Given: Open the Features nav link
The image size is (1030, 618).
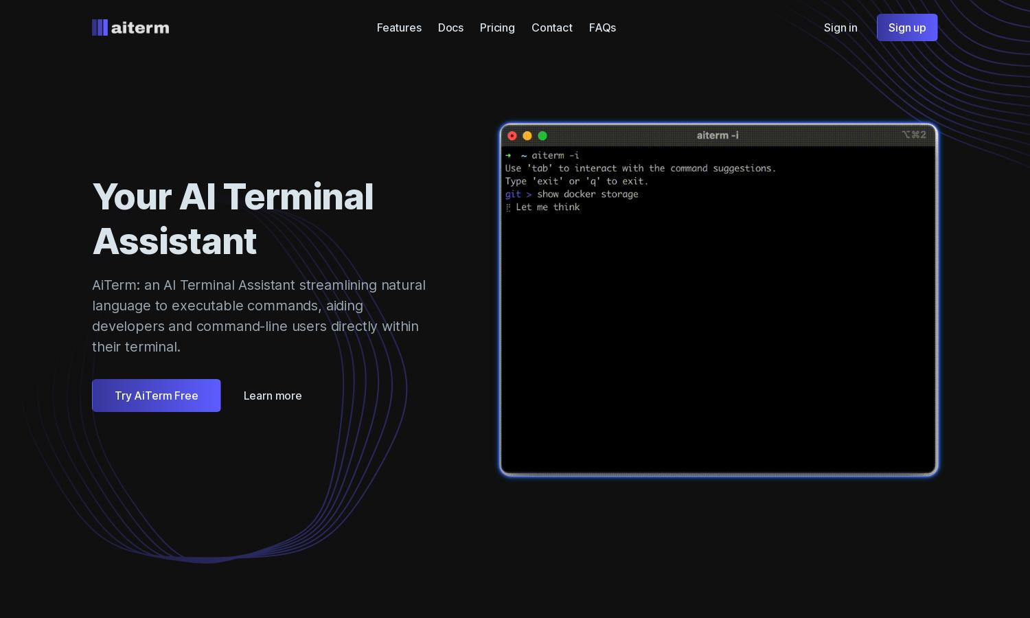Looking at the screenshot, I should point(399,27).
